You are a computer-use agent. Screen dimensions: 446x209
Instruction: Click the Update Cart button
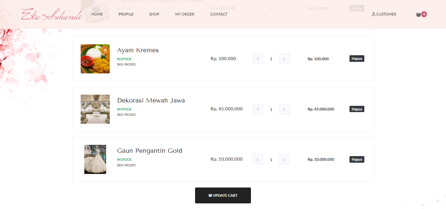[223, 195]
